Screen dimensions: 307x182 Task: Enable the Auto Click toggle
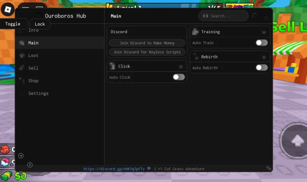pos(179,77)
